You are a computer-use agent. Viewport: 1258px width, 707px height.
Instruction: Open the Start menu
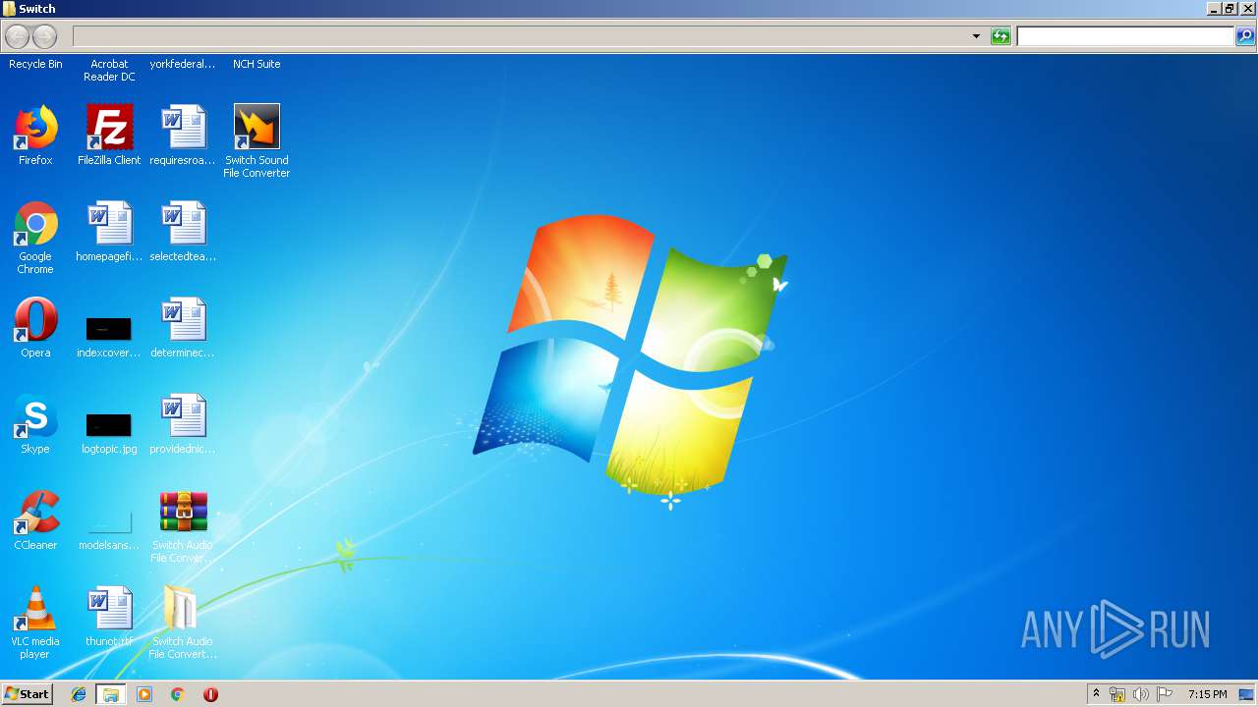click(x=27, y=693)
